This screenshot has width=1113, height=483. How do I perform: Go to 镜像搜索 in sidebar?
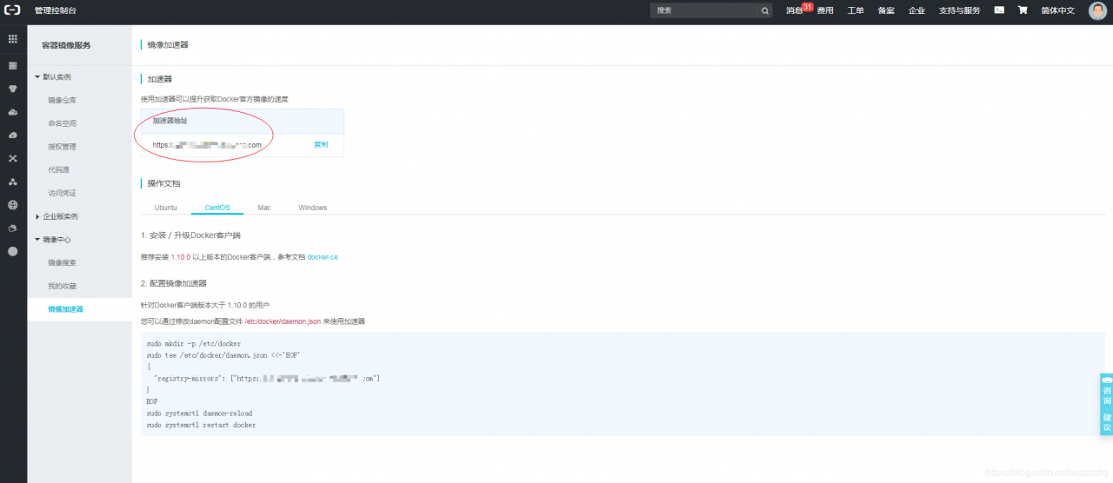(63, 262)
